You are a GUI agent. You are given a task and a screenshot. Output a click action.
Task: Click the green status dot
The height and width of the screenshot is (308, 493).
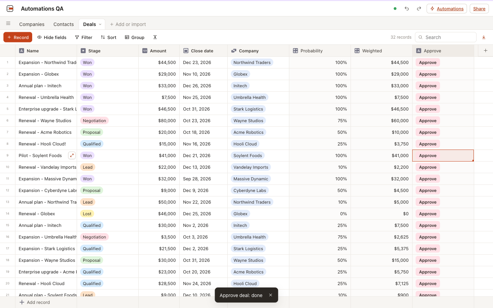(x=395, y=9)
